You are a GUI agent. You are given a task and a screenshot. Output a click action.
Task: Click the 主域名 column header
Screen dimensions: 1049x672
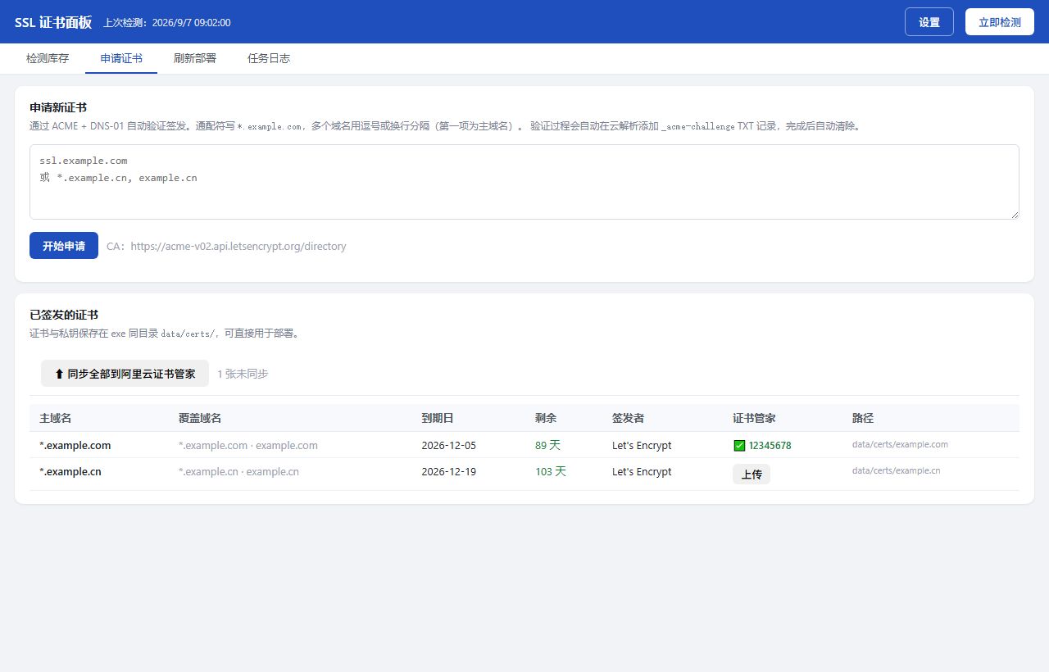tap(56, 418)
